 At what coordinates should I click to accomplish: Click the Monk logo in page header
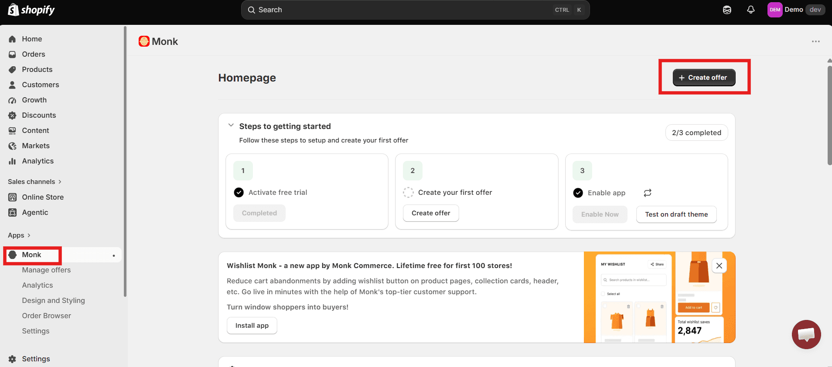coord(144,41)
